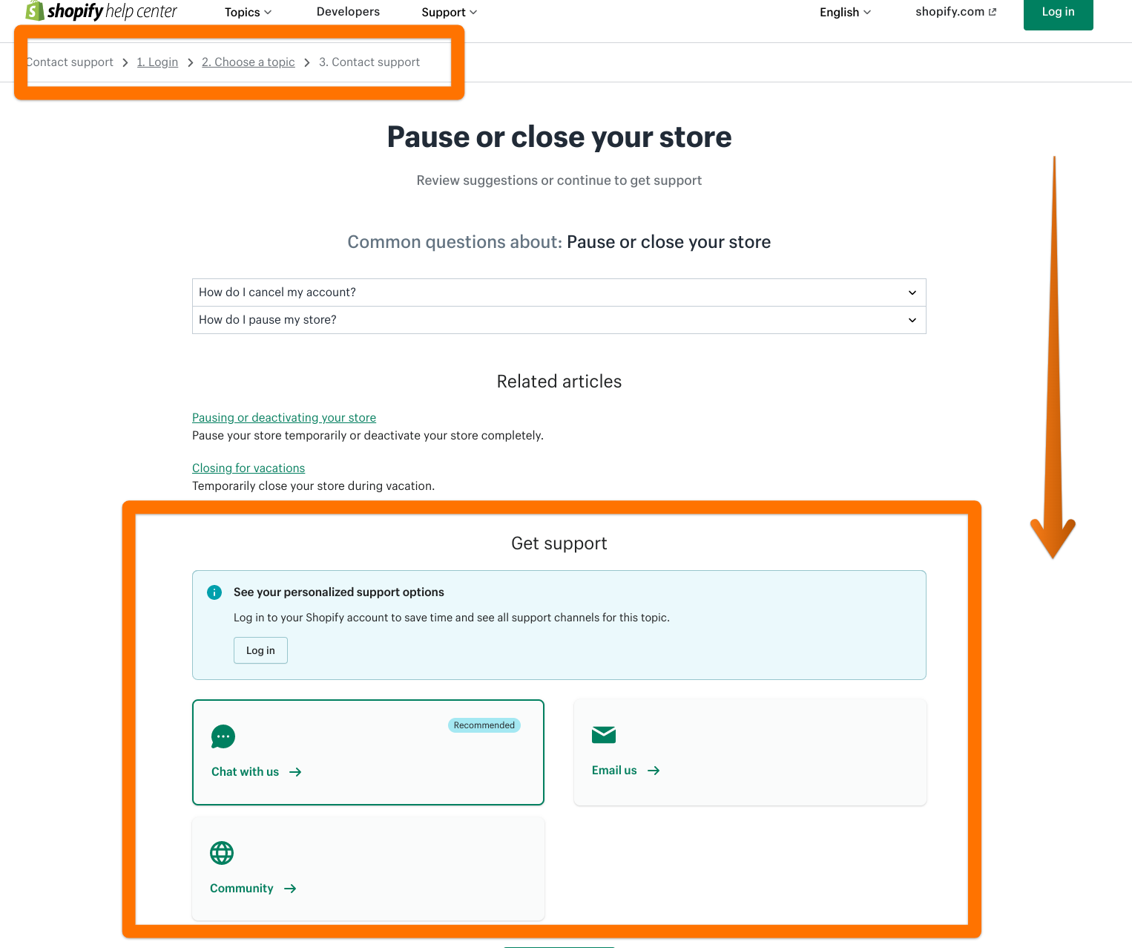Click the arrow beside Community
The height and width of the screenshot is (948, 1132).
pyautogui.click(x=290, y=889)
